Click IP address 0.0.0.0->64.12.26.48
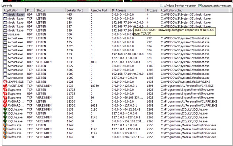Viewport: 233px width, 146px height. (126, 109)
